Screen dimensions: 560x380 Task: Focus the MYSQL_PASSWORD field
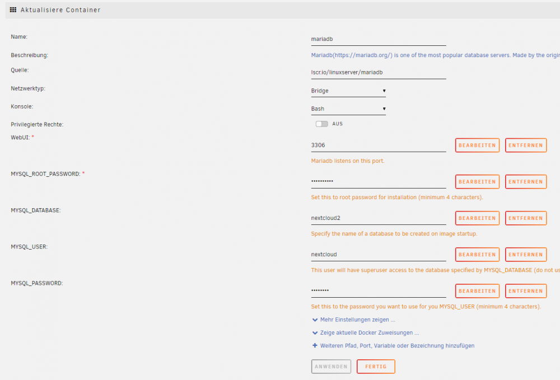pyautogui.click(x=378, y=291)
